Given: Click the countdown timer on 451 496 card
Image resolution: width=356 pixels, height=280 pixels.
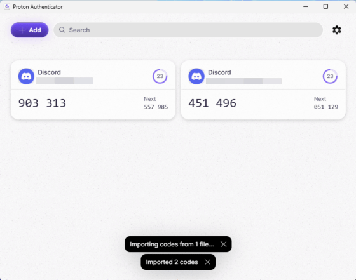Looking at the screenshot, I should [x=330, y=76].
